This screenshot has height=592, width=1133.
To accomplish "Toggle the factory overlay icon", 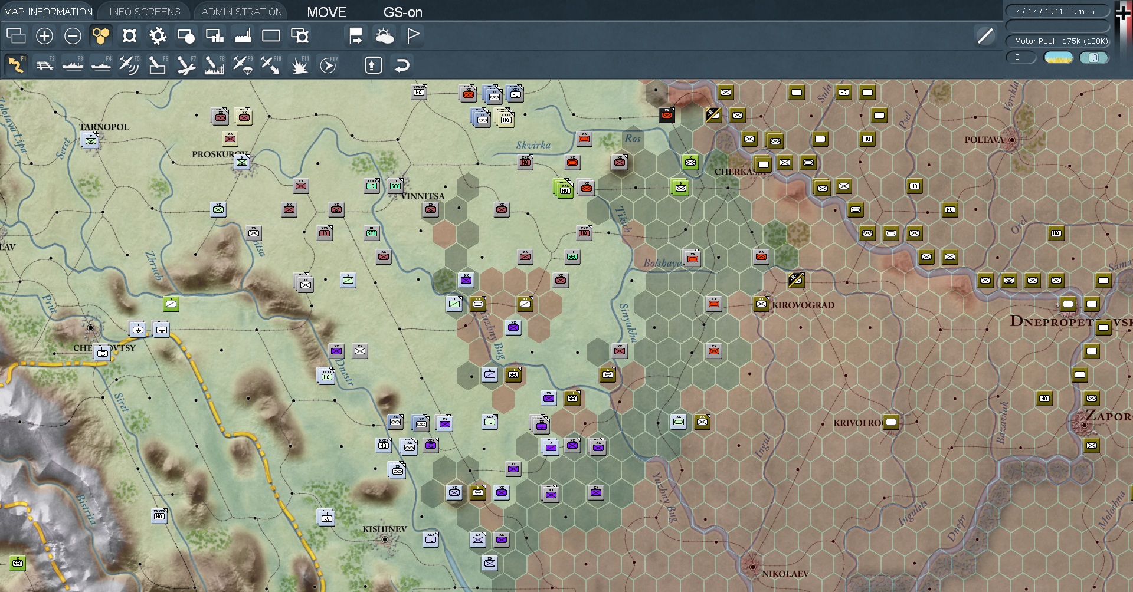I will click(243, 36).
